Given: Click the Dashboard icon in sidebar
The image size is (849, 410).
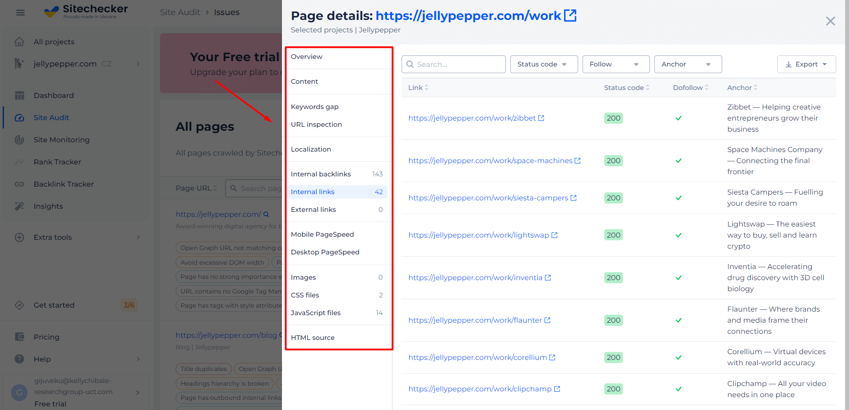Looking at the screenshot, I should (20, 95).
